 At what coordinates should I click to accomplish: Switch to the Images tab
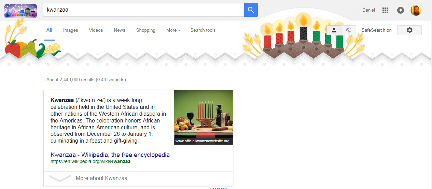click(71, 30)
